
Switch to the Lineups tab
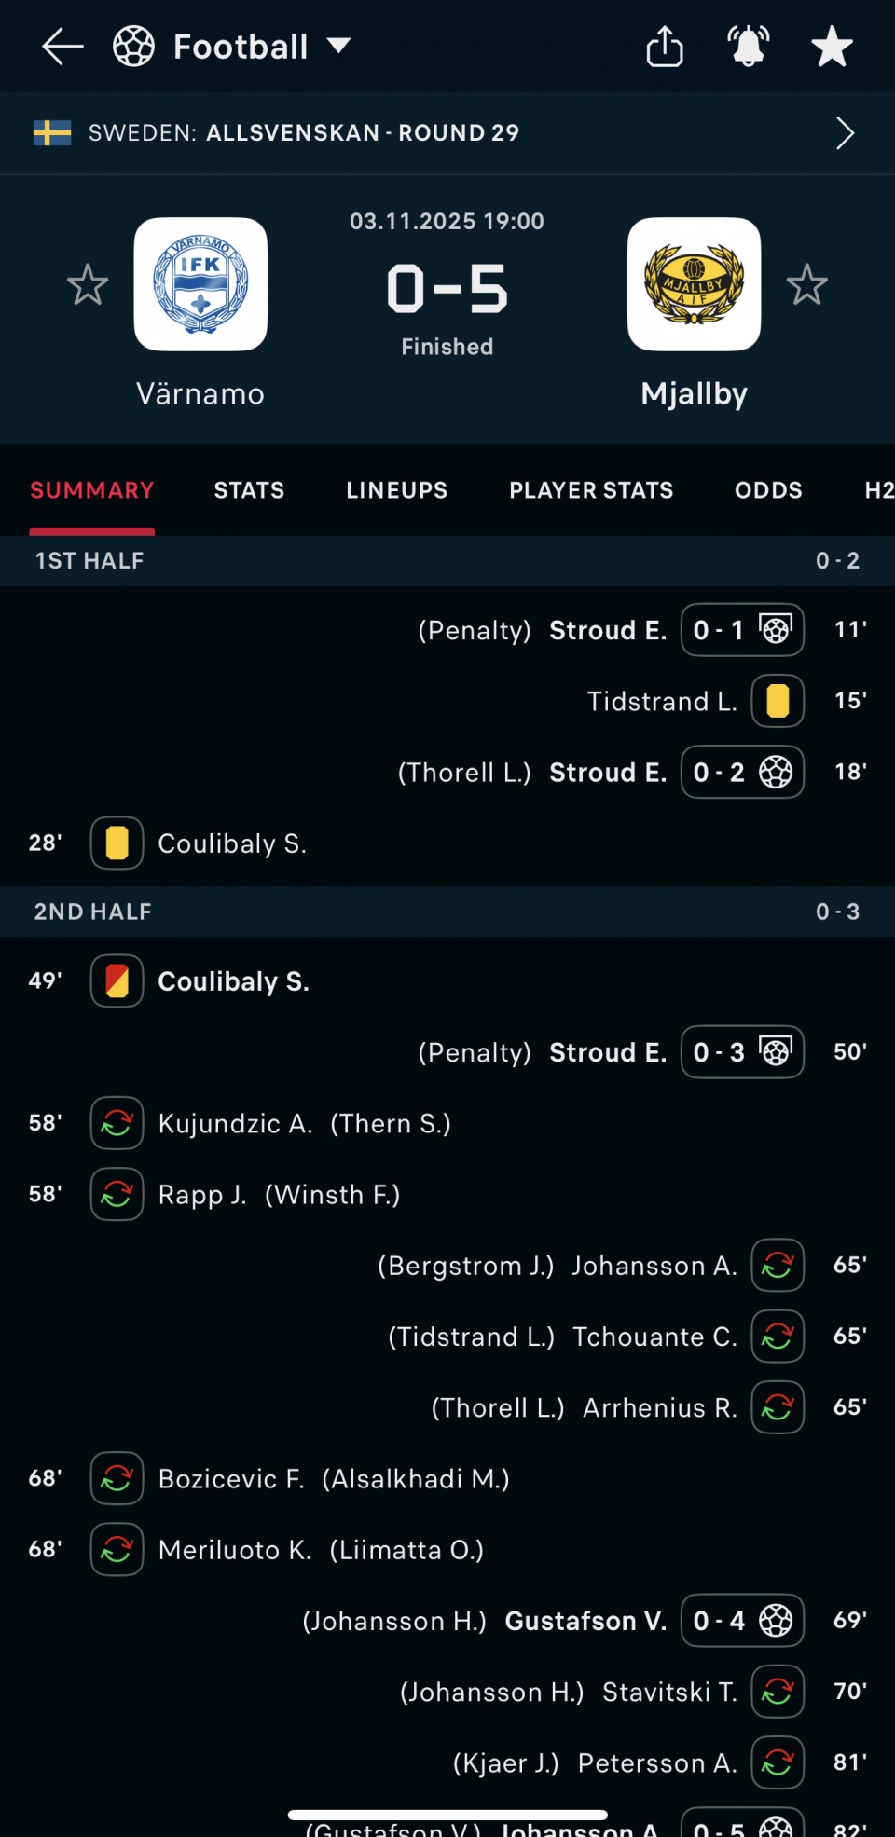(x=396, y=490)
